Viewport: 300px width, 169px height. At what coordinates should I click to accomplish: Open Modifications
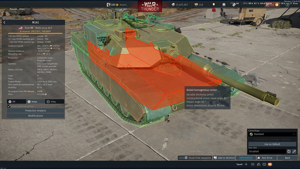36,116
